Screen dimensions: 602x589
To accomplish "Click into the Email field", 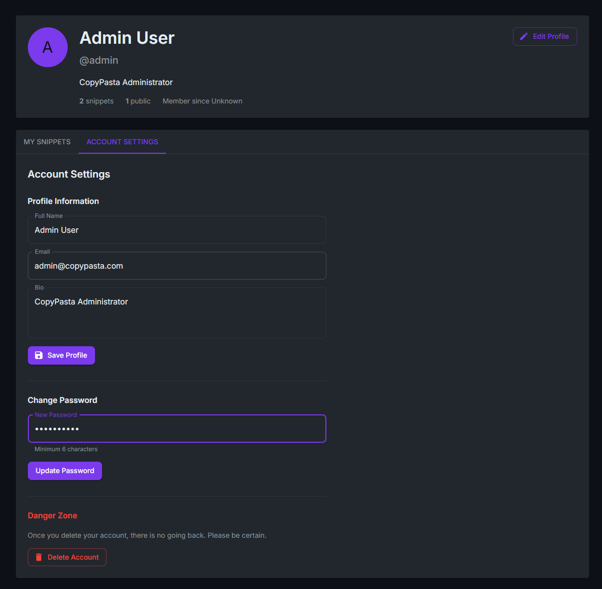I will pos(177,266).
